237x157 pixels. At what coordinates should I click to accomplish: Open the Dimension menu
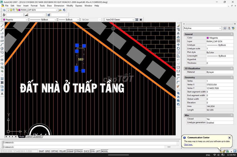pos(59,6)
